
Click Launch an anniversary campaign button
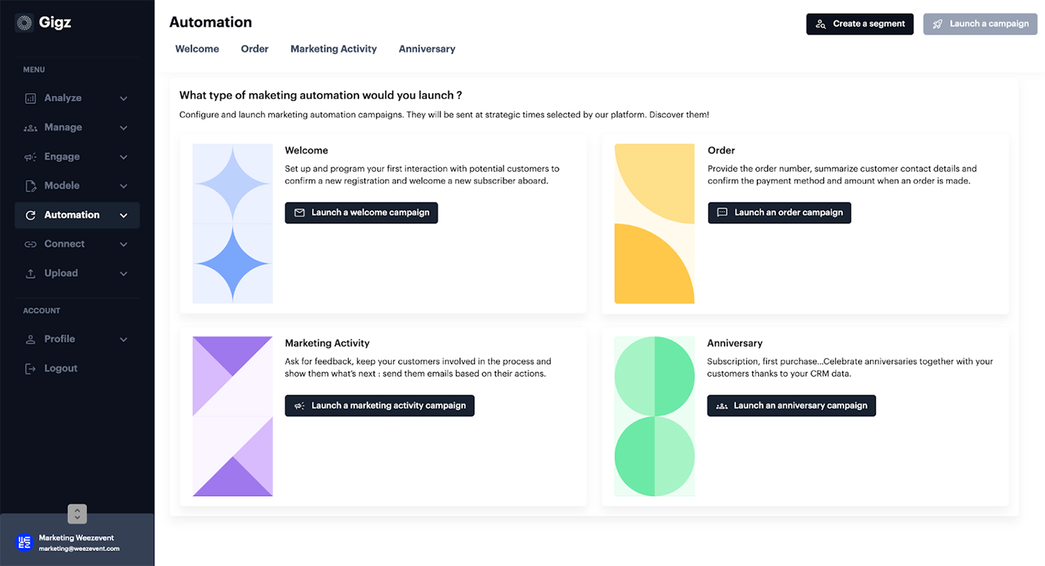coord(791,406)
